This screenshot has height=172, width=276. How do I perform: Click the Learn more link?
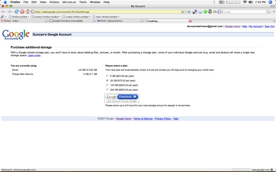pos(34,55)
